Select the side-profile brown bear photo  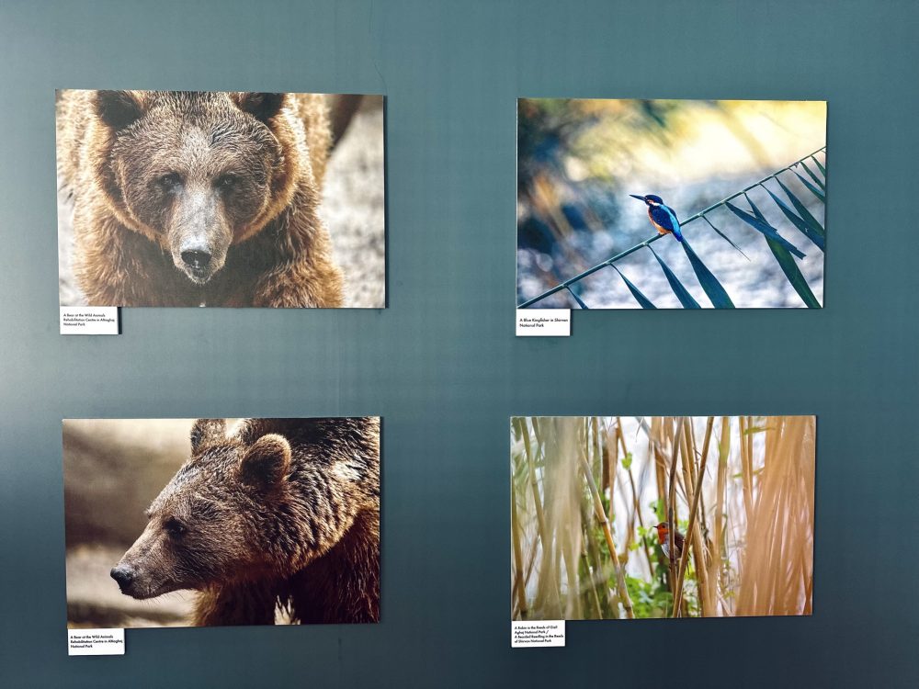click(x=221, y=522)
